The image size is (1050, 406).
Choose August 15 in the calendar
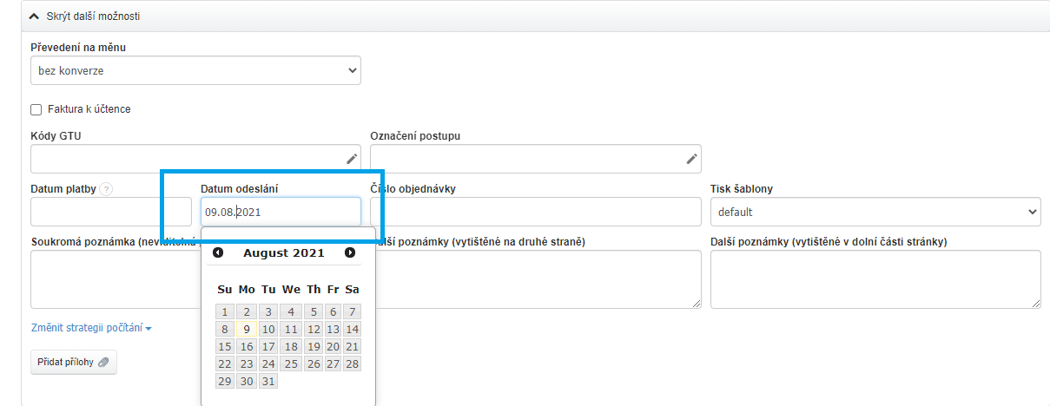point(225,347)
